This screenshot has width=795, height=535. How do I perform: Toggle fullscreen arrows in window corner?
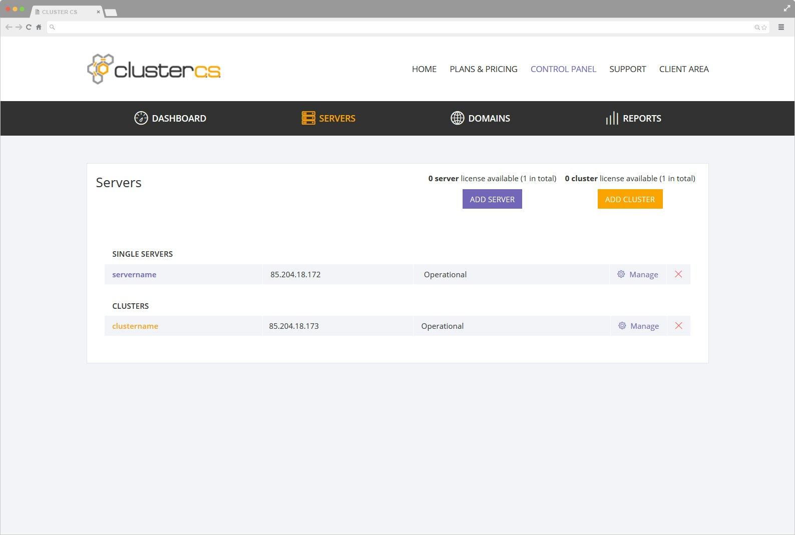(787, 8)
